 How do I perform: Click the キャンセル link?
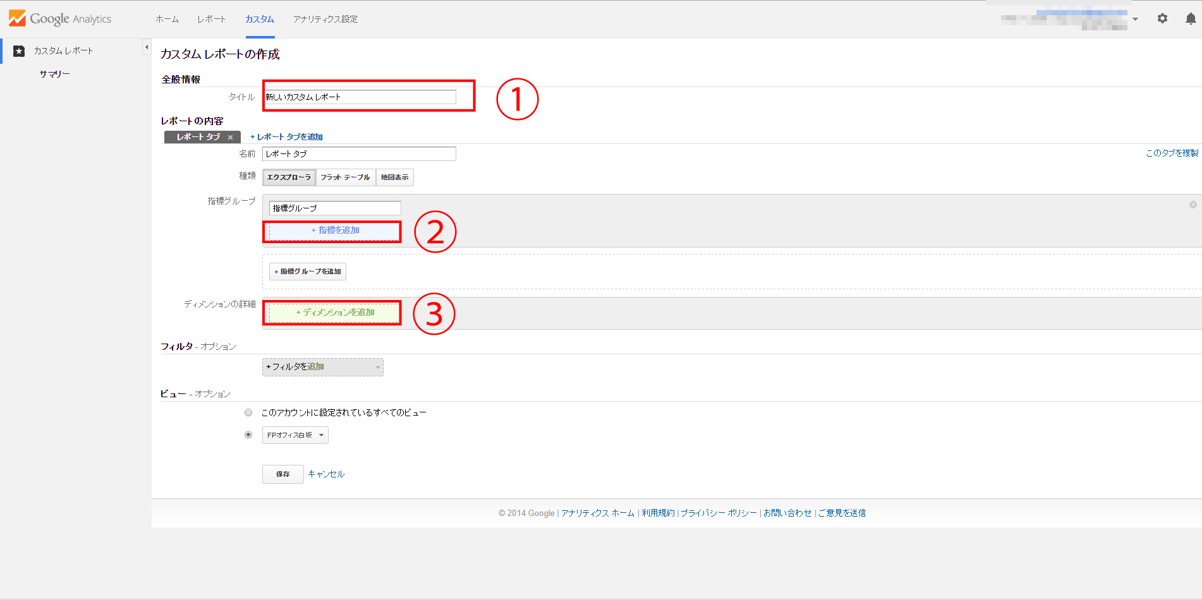tap(326, 474)
